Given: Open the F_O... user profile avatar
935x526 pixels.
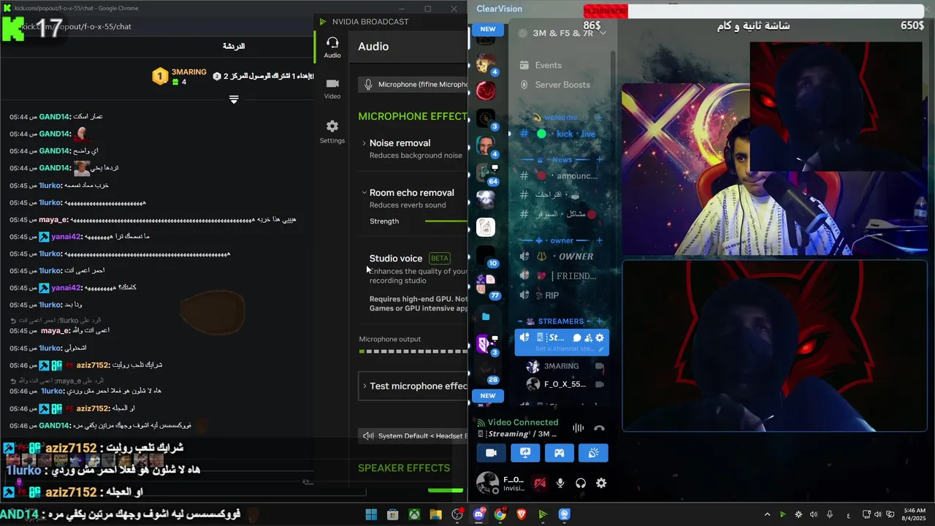Looking at the screenshot, I should coord(488,483).
